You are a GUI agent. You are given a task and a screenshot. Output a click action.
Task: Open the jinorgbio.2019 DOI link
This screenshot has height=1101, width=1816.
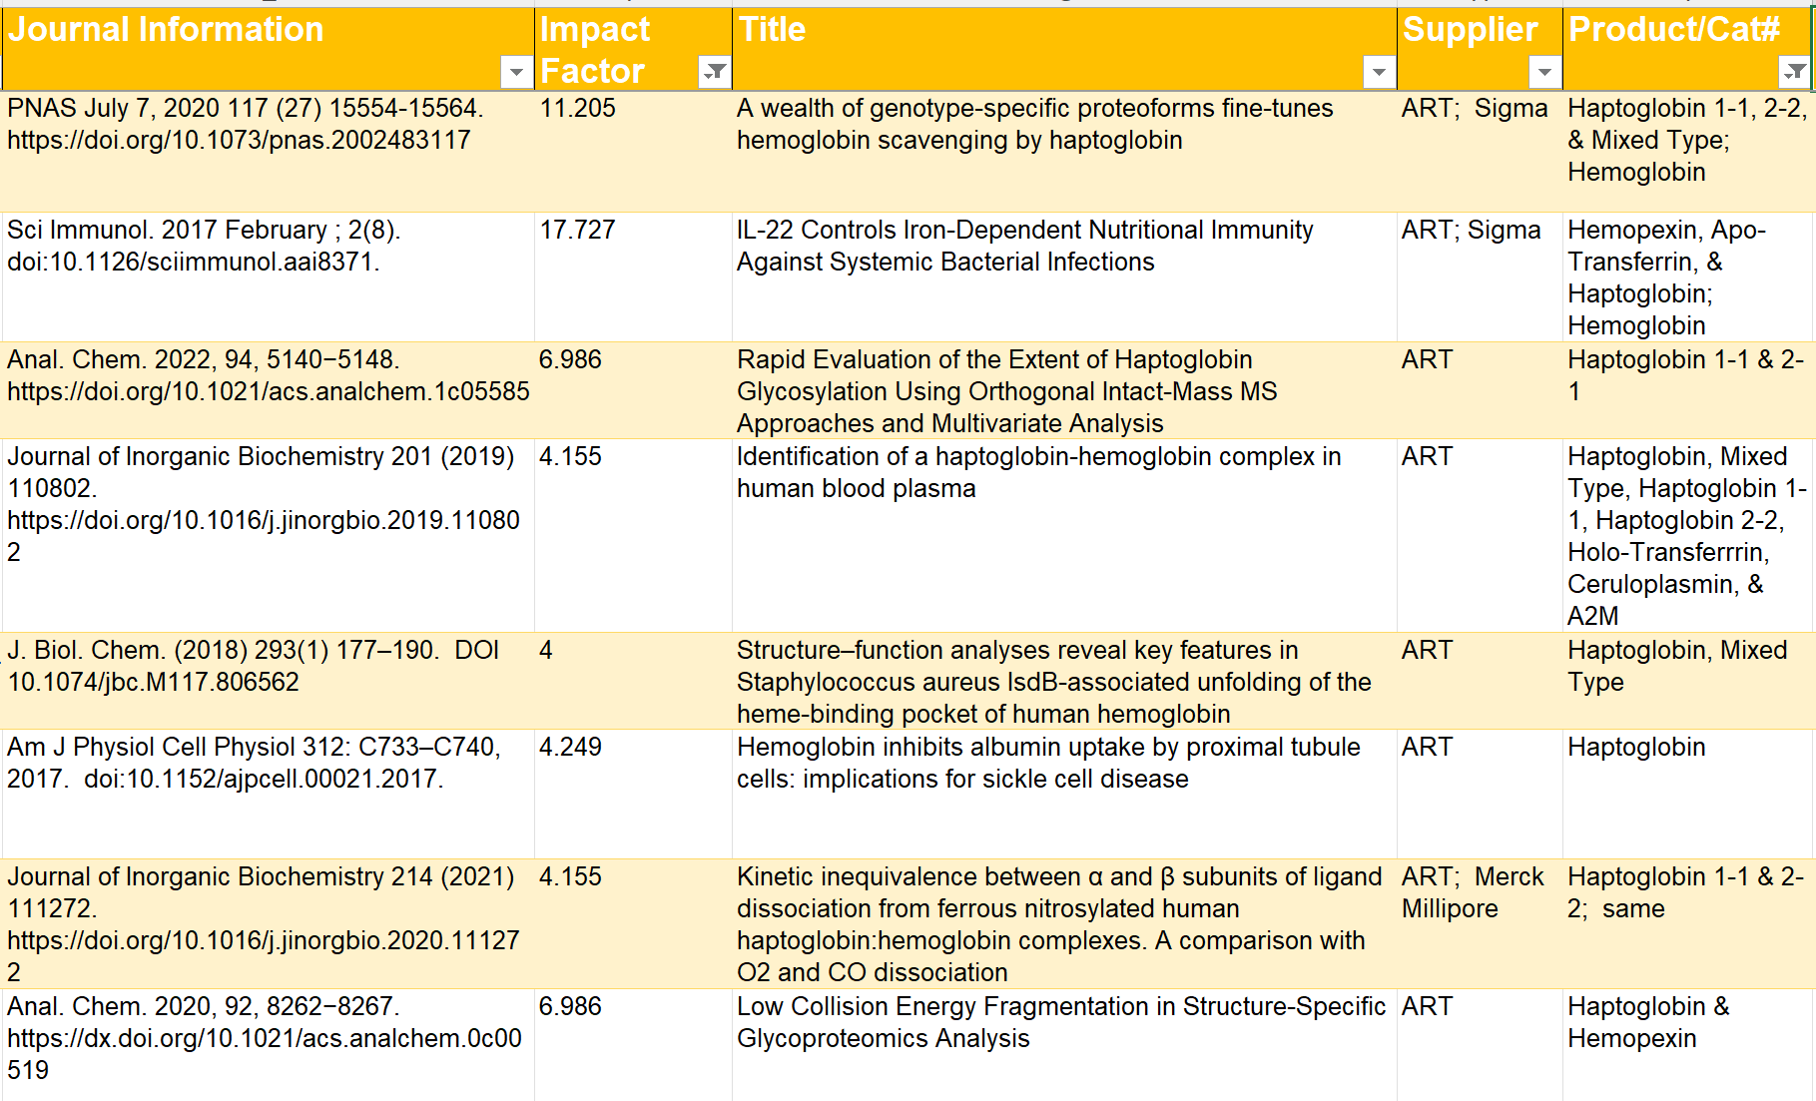[263, 521]
